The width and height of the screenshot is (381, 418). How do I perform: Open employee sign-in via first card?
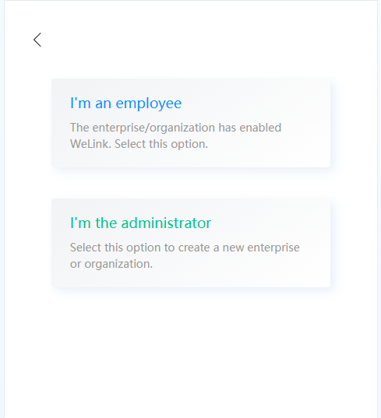coord(191,123)
